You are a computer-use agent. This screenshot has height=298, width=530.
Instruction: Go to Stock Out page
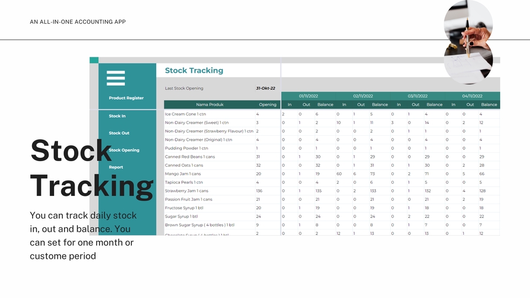click(x=119, y=133)
